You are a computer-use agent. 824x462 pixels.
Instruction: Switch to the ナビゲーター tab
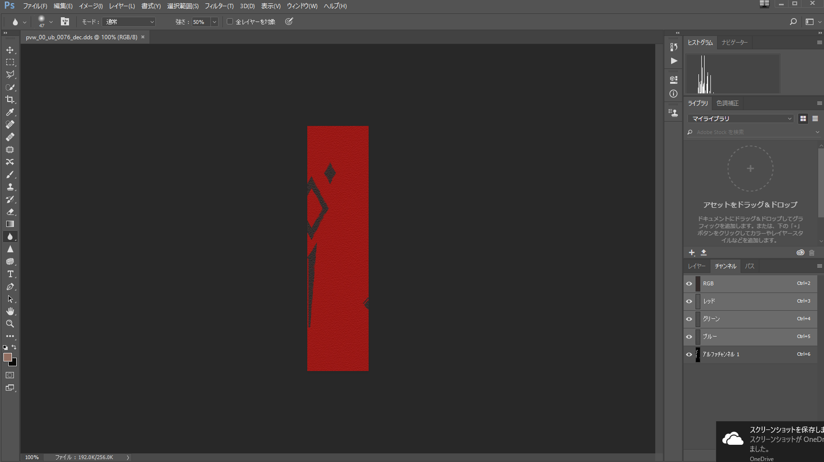[734, 43]
